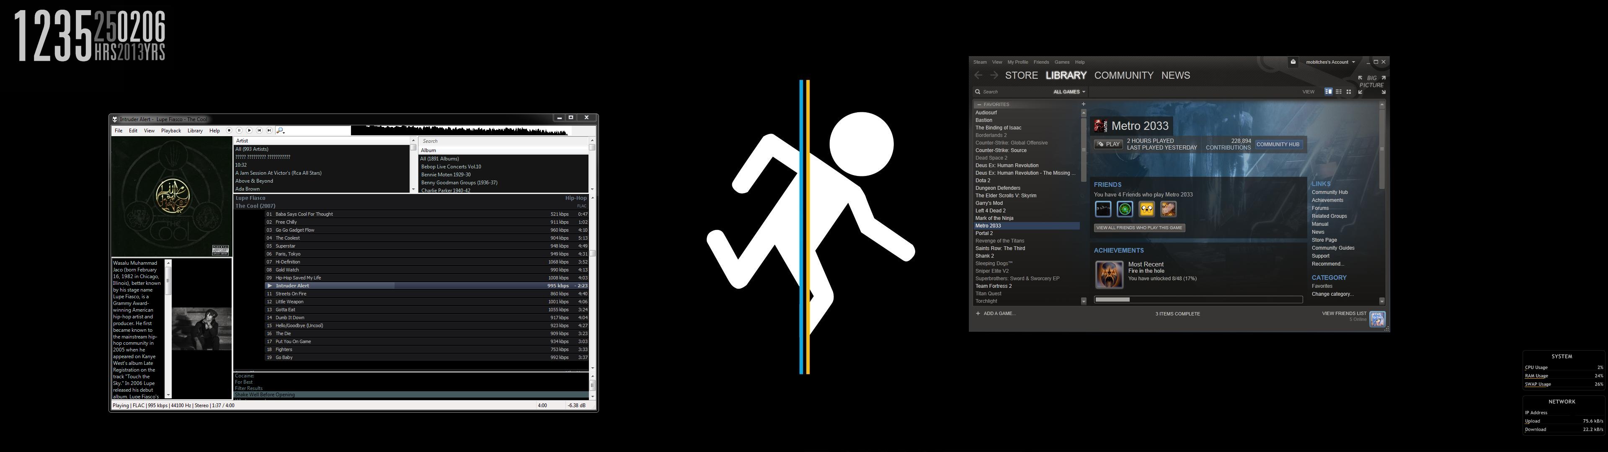
Task: Switch Steam library to detail view
Action: [x=1328, y=92]
